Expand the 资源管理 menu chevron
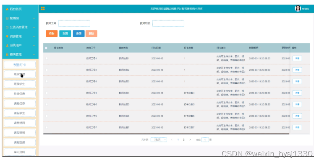Screen dimensions: 319x162 pyautogui.click(x=34, y=36)
